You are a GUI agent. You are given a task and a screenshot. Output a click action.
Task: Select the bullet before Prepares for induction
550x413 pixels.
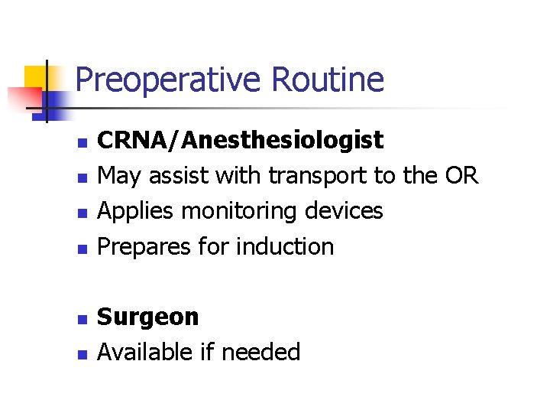coord(82,249)
